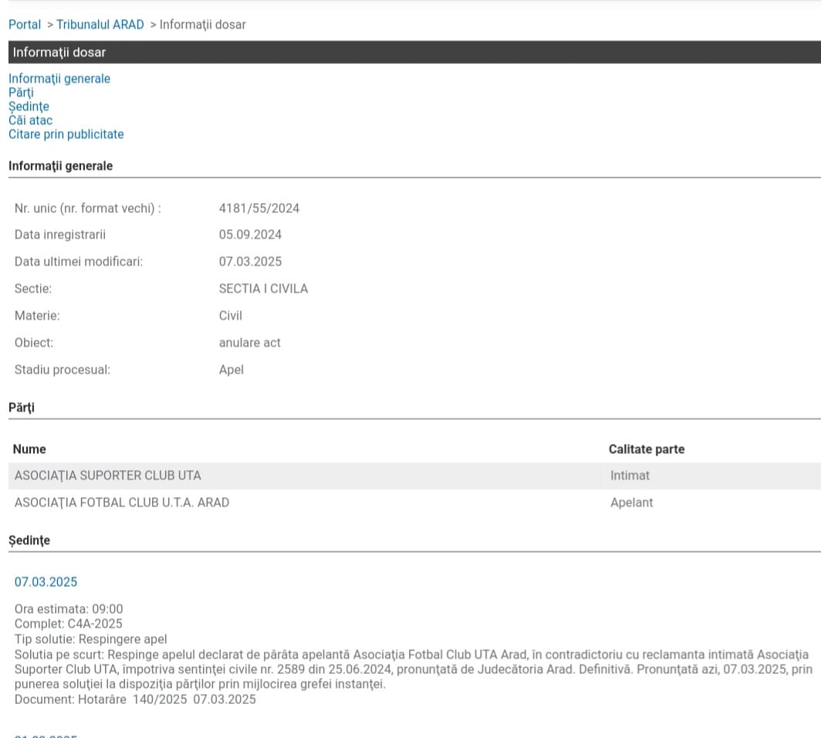821x738 pixels.
Task: Click the Ședințe section heading
Action: pyautogui.click(x=29, y=540)
